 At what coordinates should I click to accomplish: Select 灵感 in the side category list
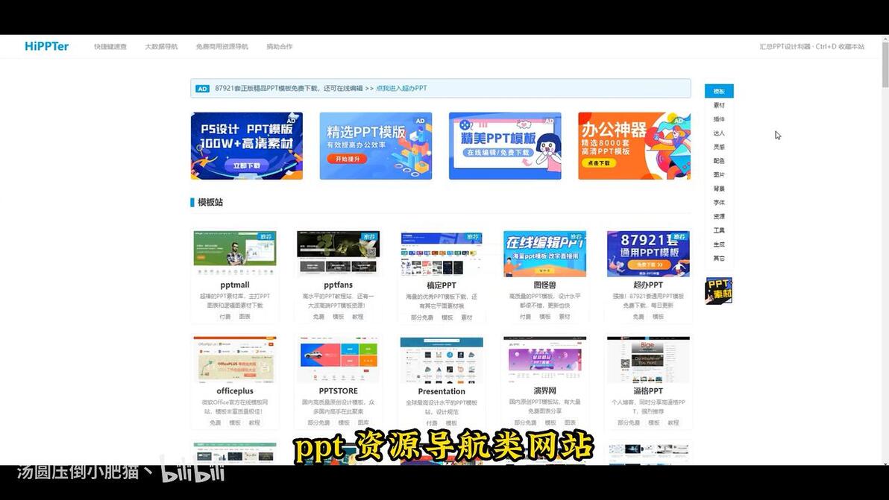[x=719, y=147]
